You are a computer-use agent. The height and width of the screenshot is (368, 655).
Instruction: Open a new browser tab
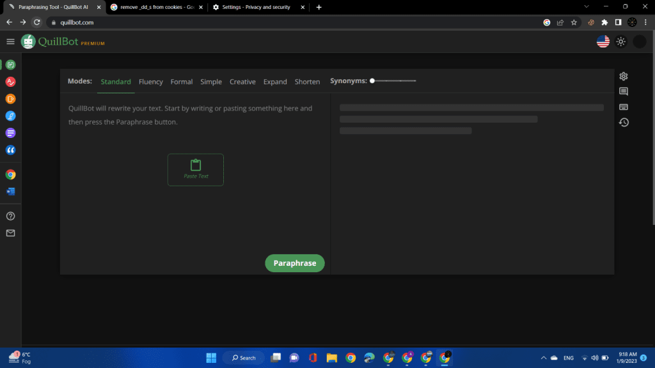click(319, 7)
